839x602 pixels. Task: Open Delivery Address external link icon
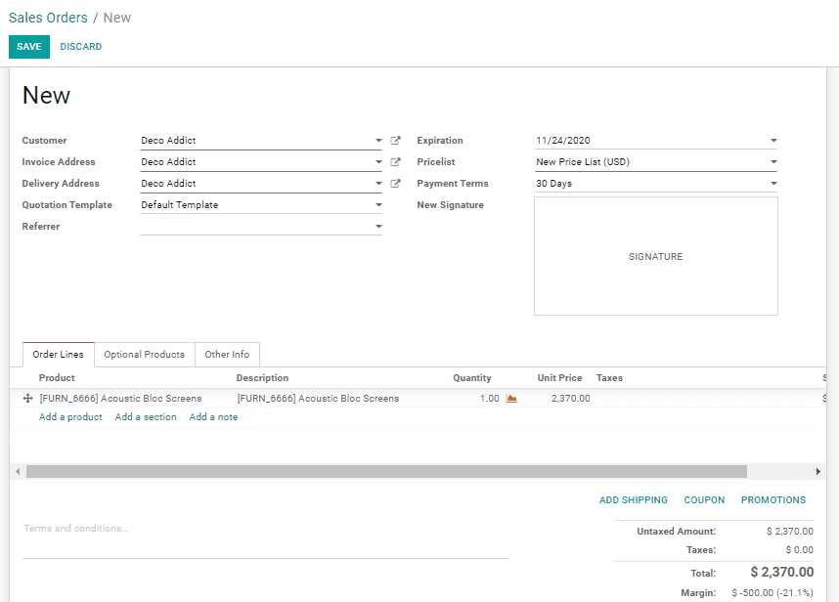(395, 184)
